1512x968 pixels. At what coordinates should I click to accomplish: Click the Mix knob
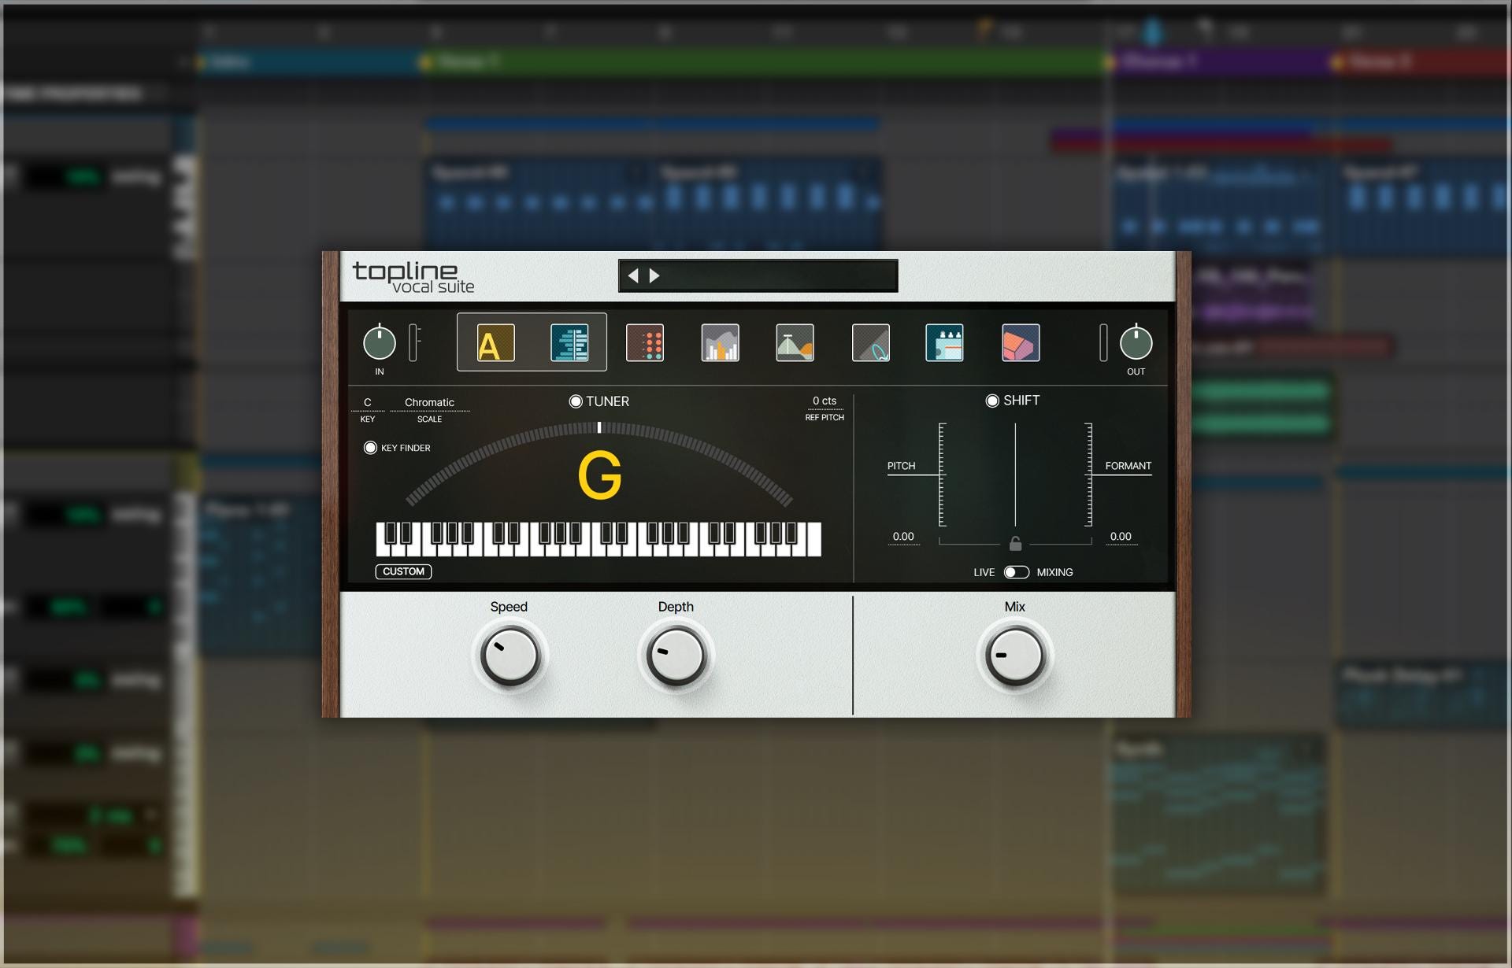point(1015,656)
